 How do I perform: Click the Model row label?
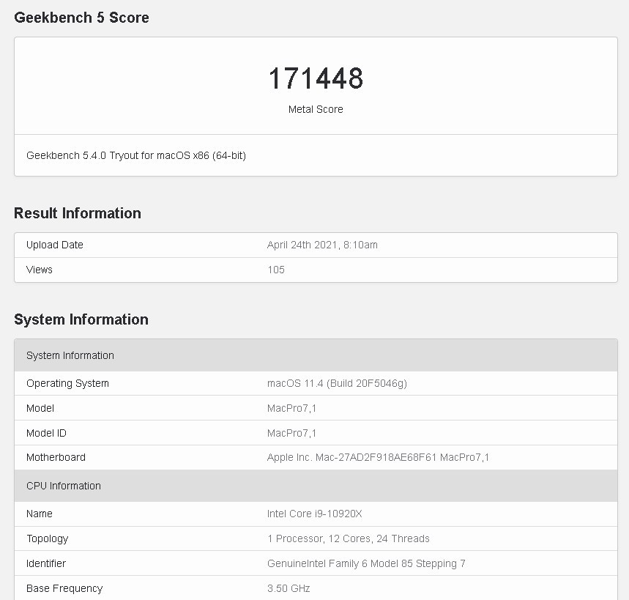pos(40,408)
